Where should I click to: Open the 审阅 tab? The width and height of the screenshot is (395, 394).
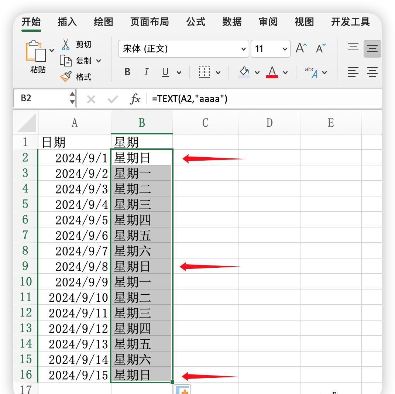pos(268,22)
